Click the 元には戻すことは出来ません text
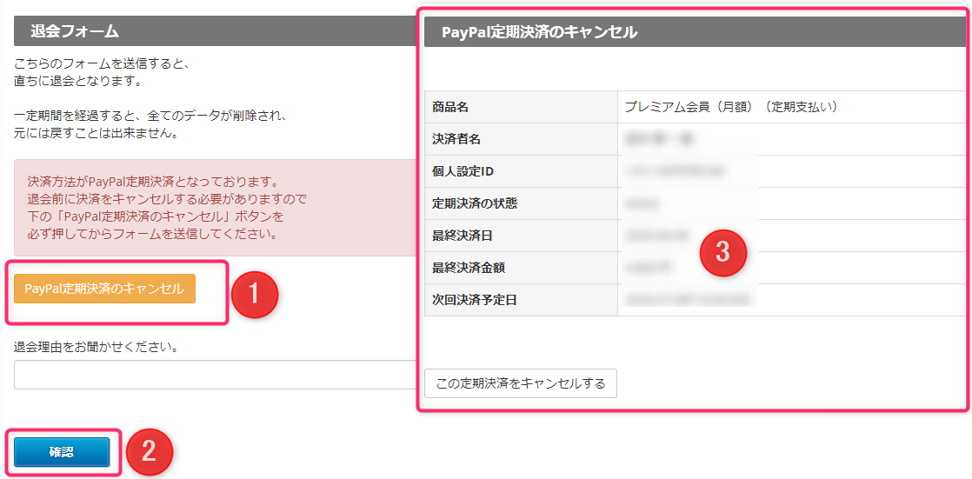The width and height of the screenshot is (972, 479). (x=97, y=133)
